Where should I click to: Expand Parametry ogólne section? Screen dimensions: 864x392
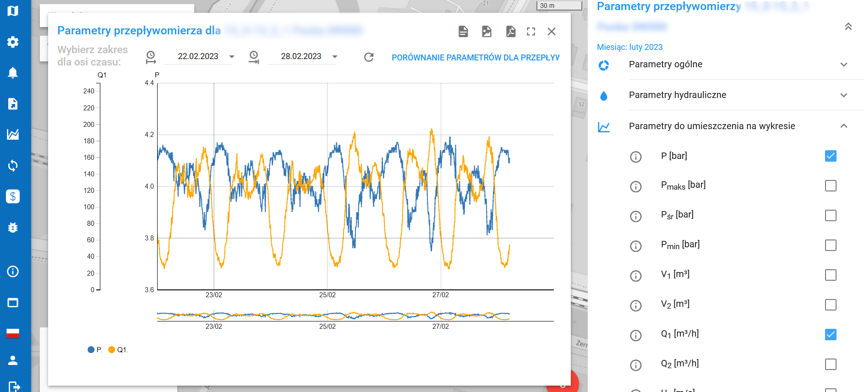[x=844, y=65]
